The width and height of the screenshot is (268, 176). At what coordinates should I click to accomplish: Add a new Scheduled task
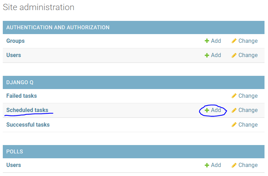coord(213,110)
